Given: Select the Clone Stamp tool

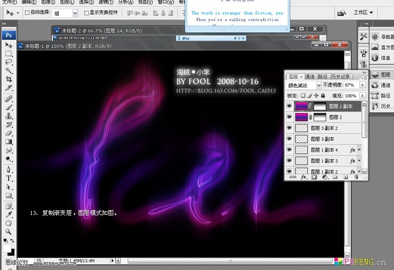Looking at the screenshot, I should coord(8,116).
